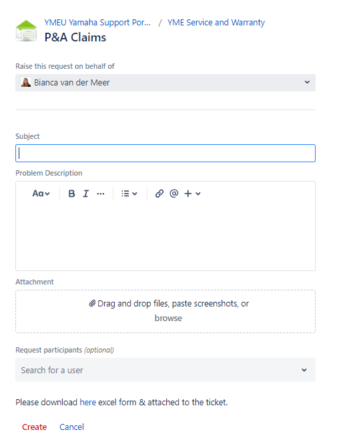Download excel form via here link
Image resolution: width=343 pixels, height=448 pixels.
point(87,403)
